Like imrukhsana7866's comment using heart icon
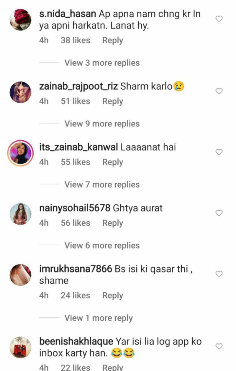 coord(219,274)
